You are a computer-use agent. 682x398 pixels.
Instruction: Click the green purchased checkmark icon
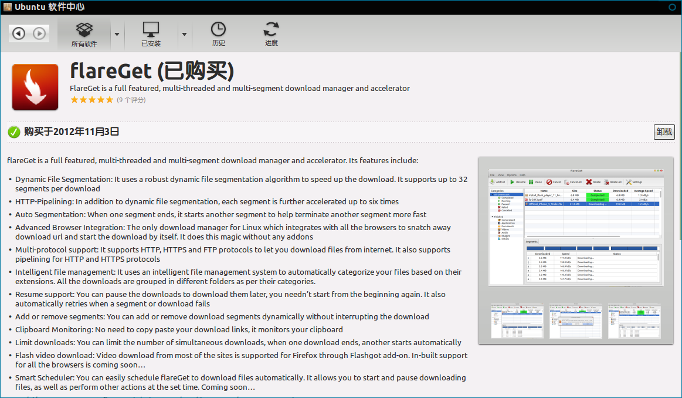click(x=14, y=132)
